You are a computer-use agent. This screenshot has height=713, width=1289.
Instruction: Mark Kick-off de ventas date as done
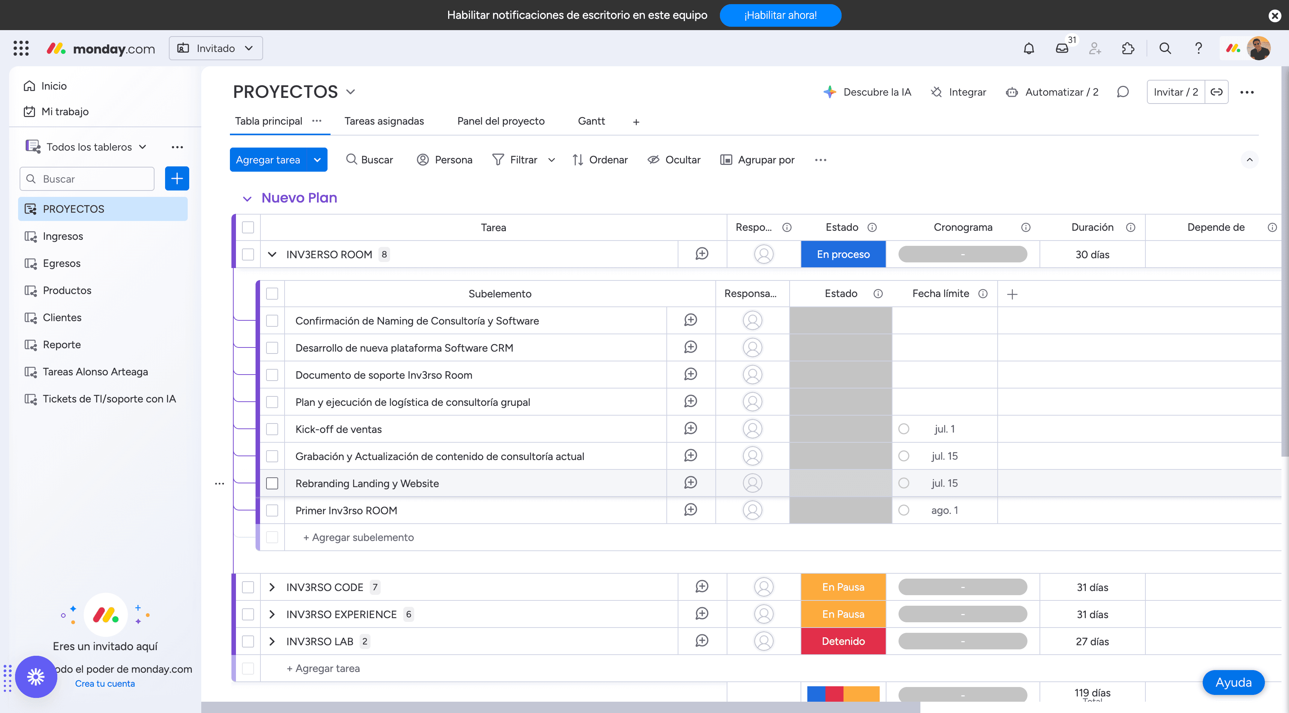(904, 429)
